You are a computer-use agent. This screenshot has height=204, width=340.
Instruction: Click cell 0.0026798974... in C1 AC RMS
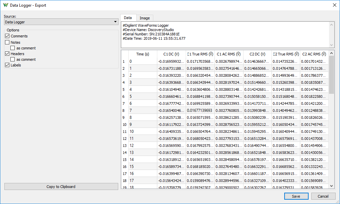tap(229, 61)
